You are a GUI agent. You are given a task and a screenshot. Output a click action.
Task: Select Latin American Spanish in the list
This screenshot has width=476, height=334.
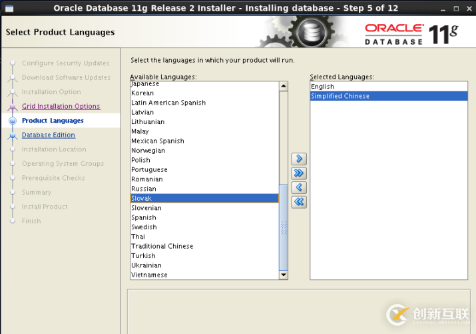[204, 103]
